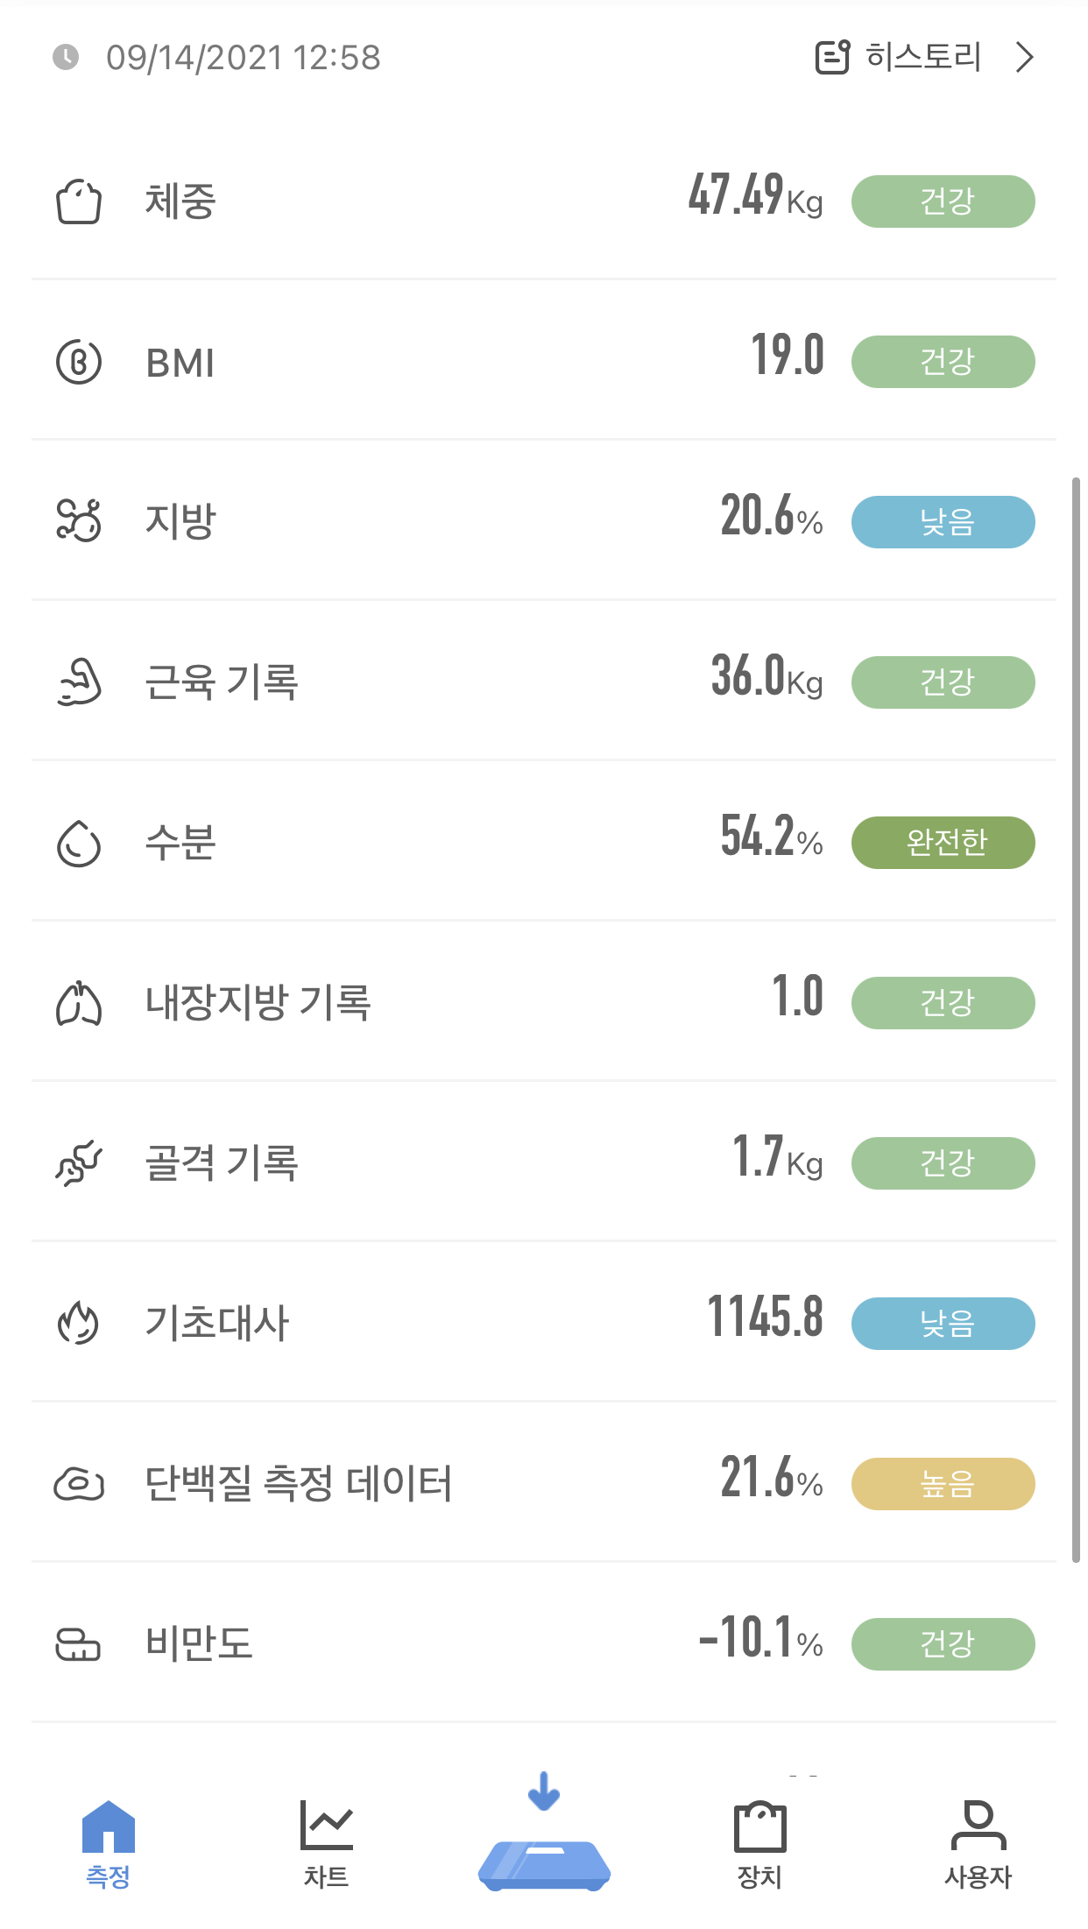The image size is (1088, 1929).
Task: Tap the muscle (근육 기록) arm icon
Action: click(x=79, y=682)
